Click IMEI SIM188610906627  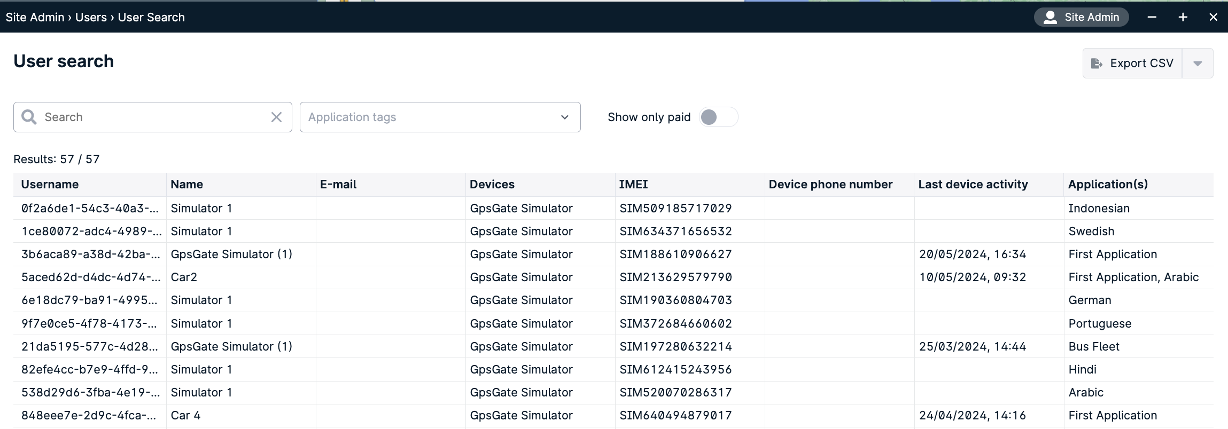[675, 254]
